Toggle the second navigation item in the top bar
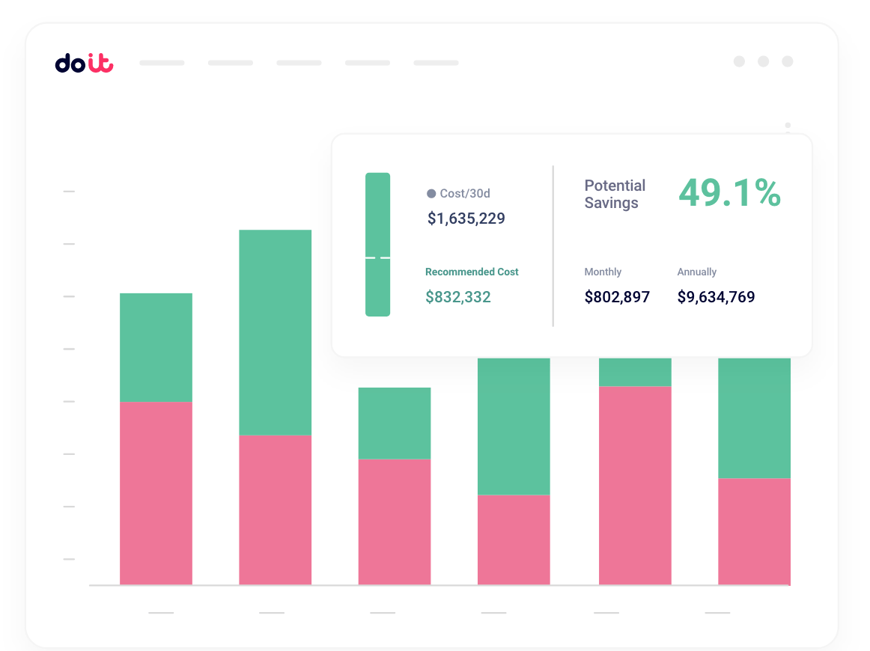Screen dimensions: 870x651 [230, 63]
